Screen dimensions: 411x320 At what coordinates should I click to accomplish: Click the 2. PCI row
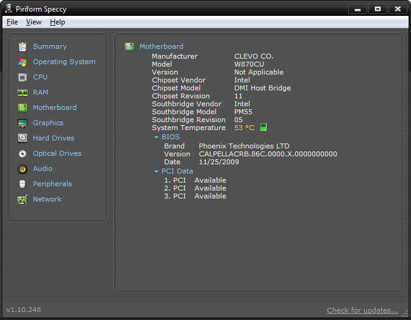(x=195, y=188)
